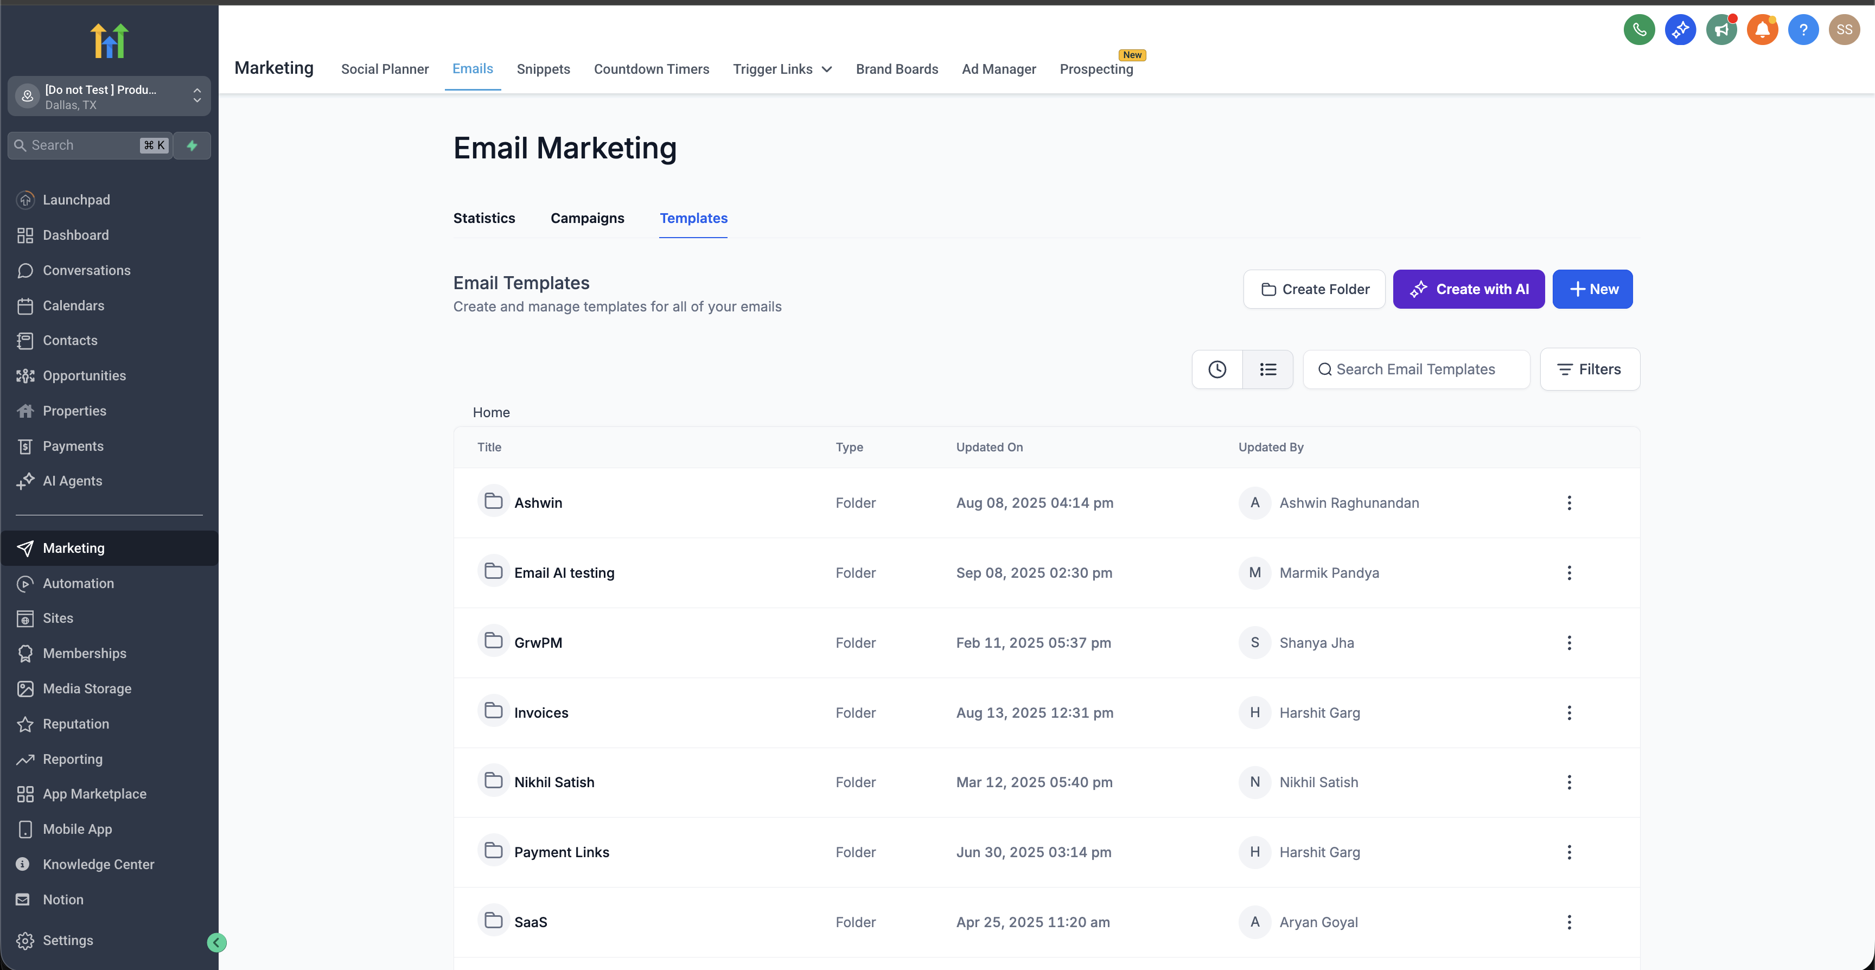Collapse the sidebar with green arrow
The image size is (1875, 970).
tap(216, 942)
